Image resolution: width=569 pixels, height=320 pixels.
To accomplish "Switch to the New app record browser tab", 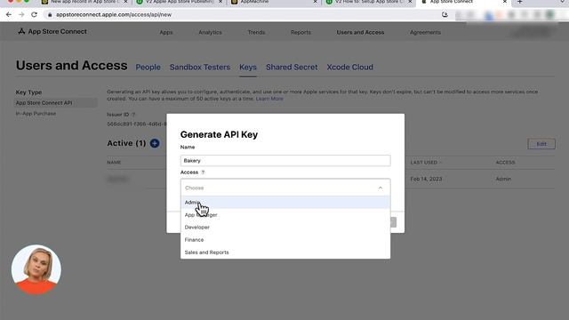I will coord(85,2).
